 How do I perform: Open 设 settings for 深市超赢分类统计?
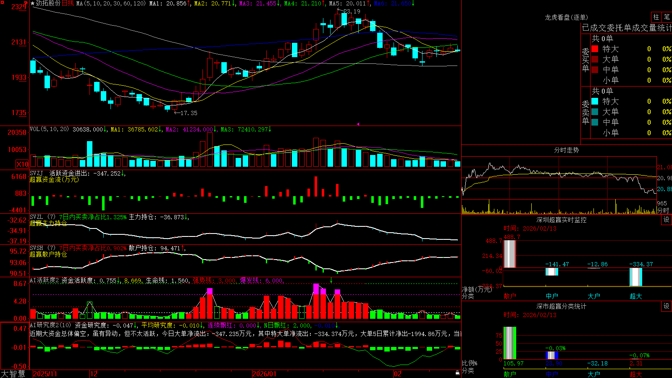pos(667,306)
